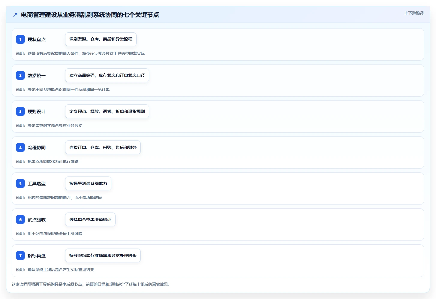The width and height of the screenshot is (436, 299).
Task: Click the note 用小范围切换降低全量上线风险
Action: coord(49,234)
